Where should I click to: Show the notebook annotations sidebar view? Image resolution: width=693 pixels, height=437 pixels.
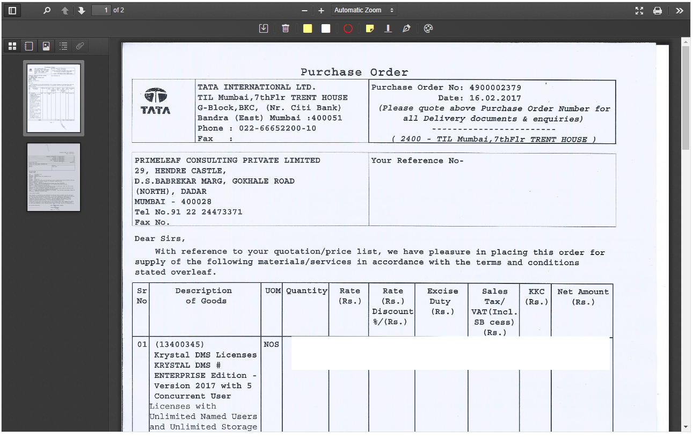29,46
